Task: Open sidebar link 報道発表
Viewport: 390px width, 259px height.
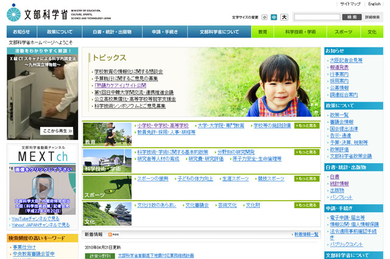Action: point(339,67)
